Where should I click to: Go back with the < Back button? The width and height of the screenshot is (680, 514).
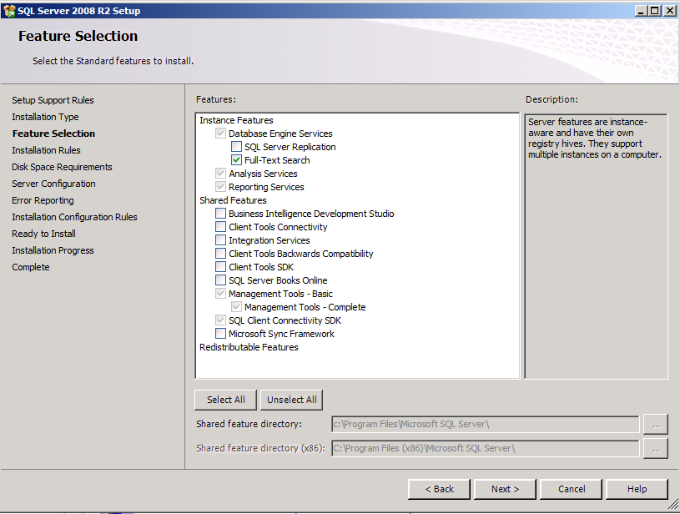coord(439,489)
